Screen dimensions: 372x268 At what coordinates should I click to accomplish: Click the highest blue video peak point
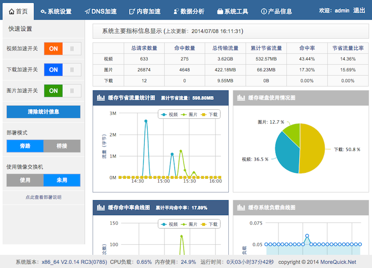(x=146, y=121)
